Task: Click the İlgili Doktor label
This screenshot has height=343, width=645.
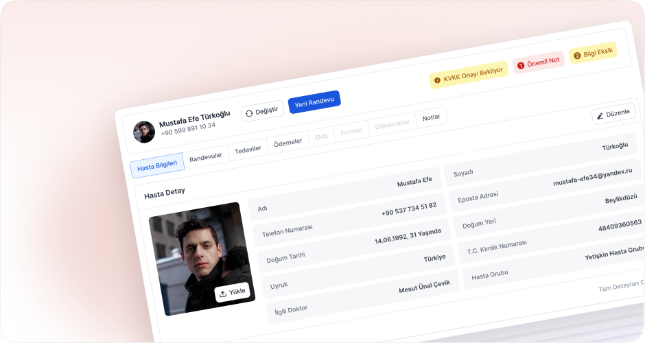Action: (x=291, y=311)
